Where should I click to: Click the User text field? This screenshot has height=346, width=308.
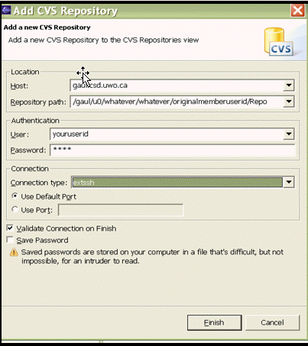[x=167, y=134]
